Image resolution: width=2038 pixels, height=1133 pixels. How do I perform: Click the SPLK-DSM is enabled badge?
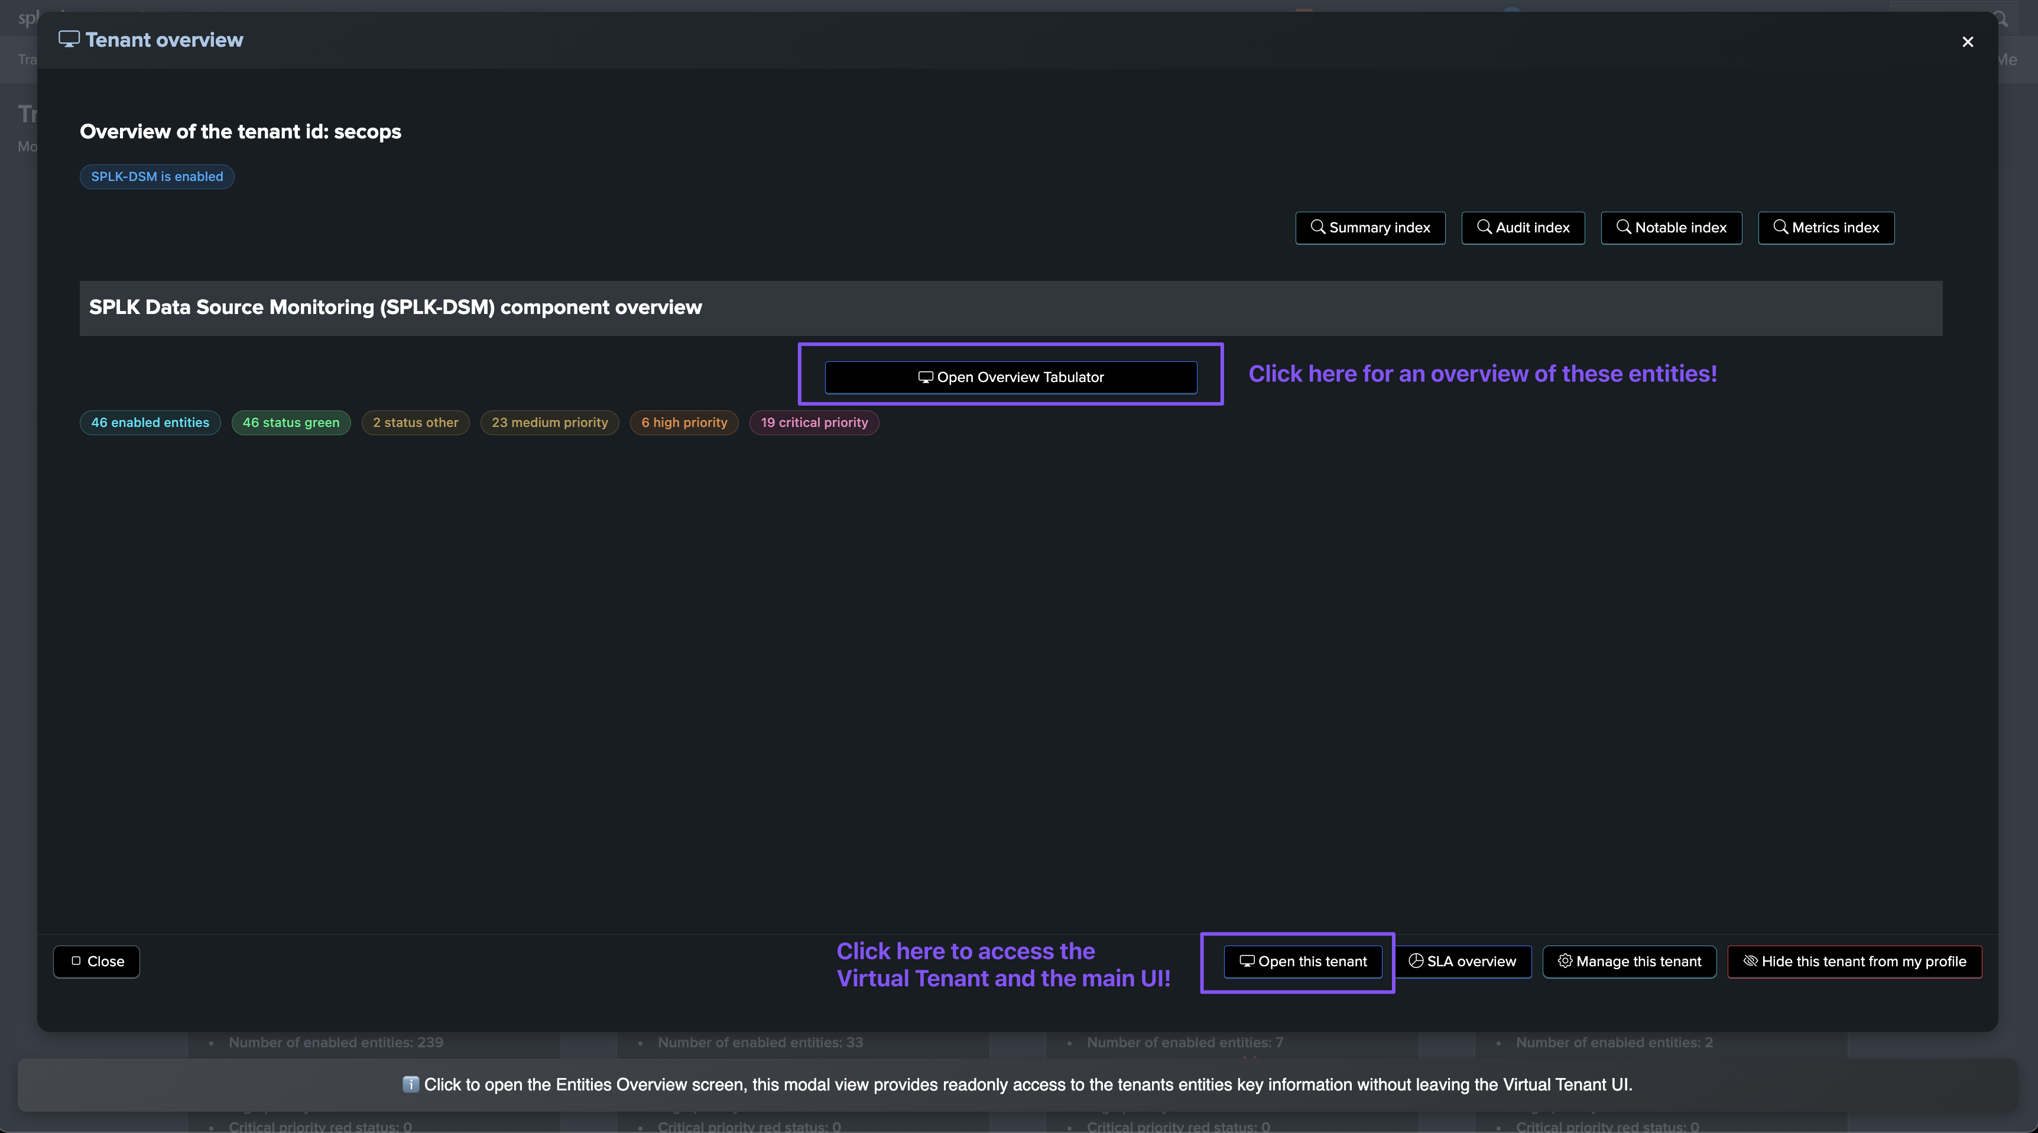click(x=157, y=177)
